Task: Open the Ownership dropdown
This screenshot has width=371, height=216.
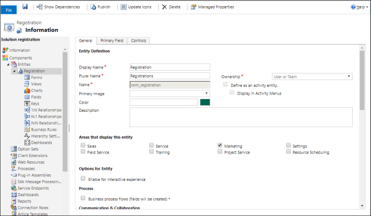Action: point(312,76)
